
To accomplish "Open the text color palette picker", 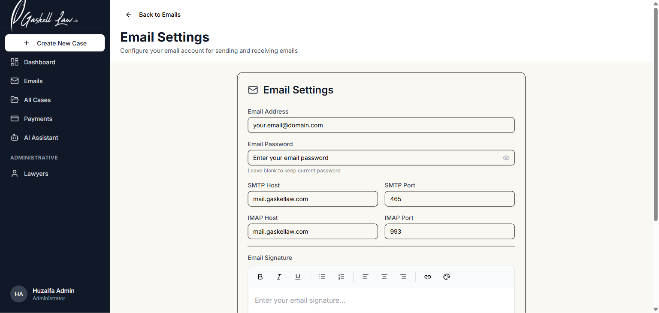I will pyautogui.click(x=446, y=277).
